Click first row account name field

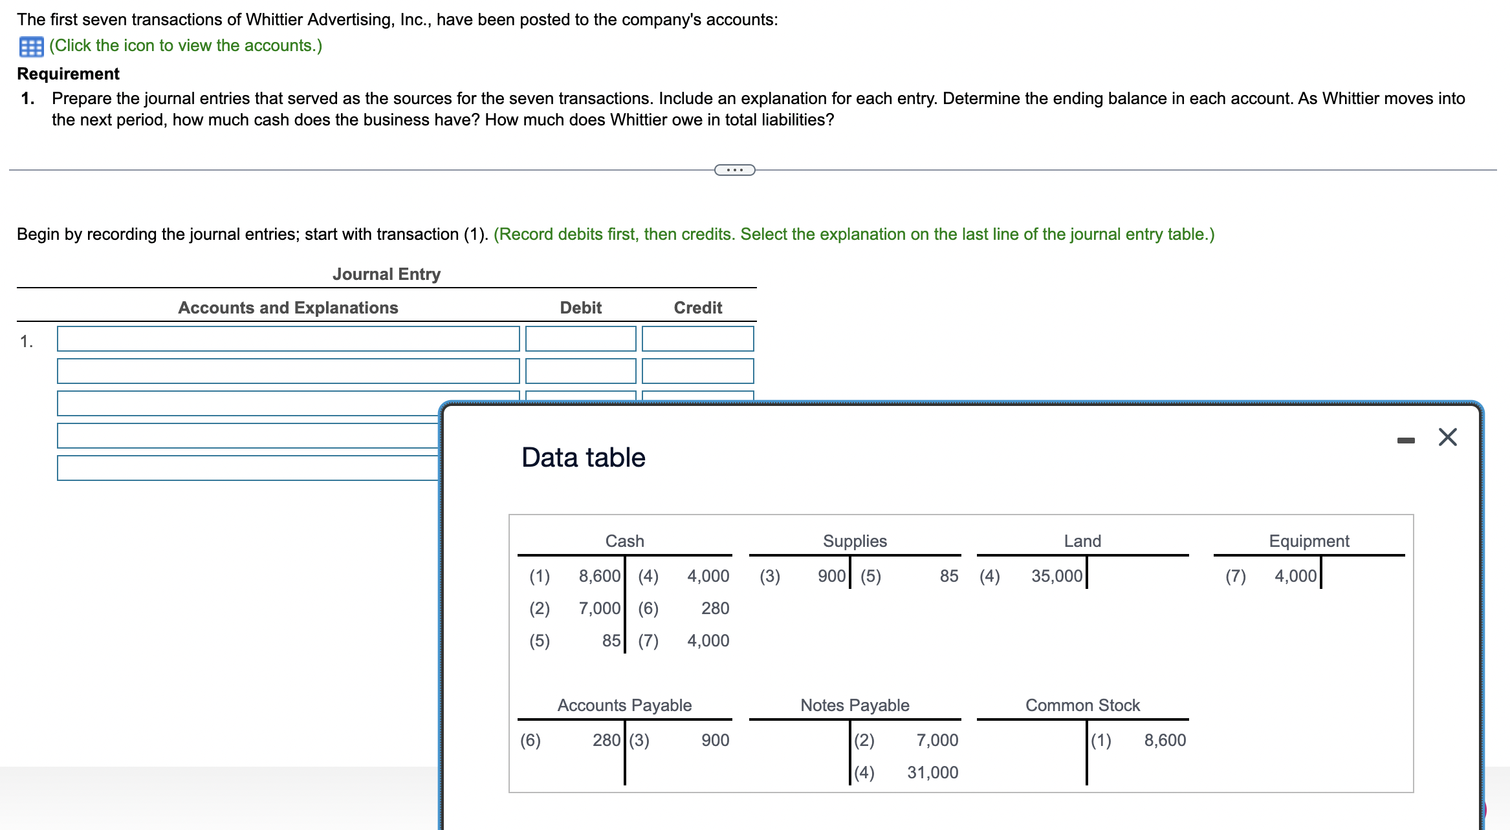[288, 339]
